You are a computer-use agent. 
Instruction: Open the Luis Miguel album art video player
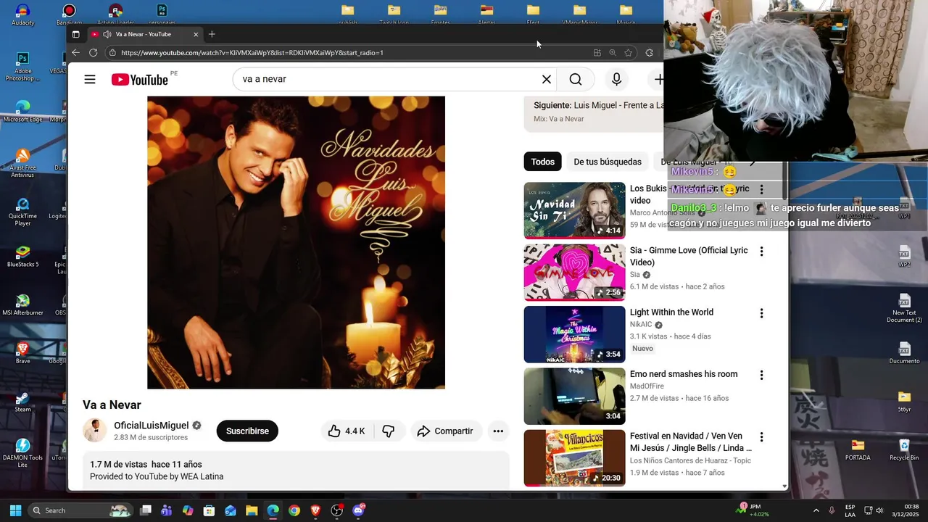pyautogui.click(x=296, y=242)
